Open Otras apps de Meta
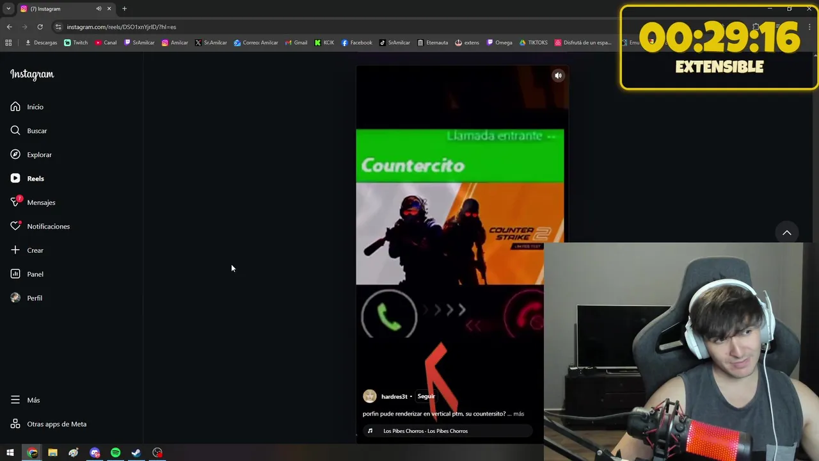819x461 pixels. pos(48,424)
